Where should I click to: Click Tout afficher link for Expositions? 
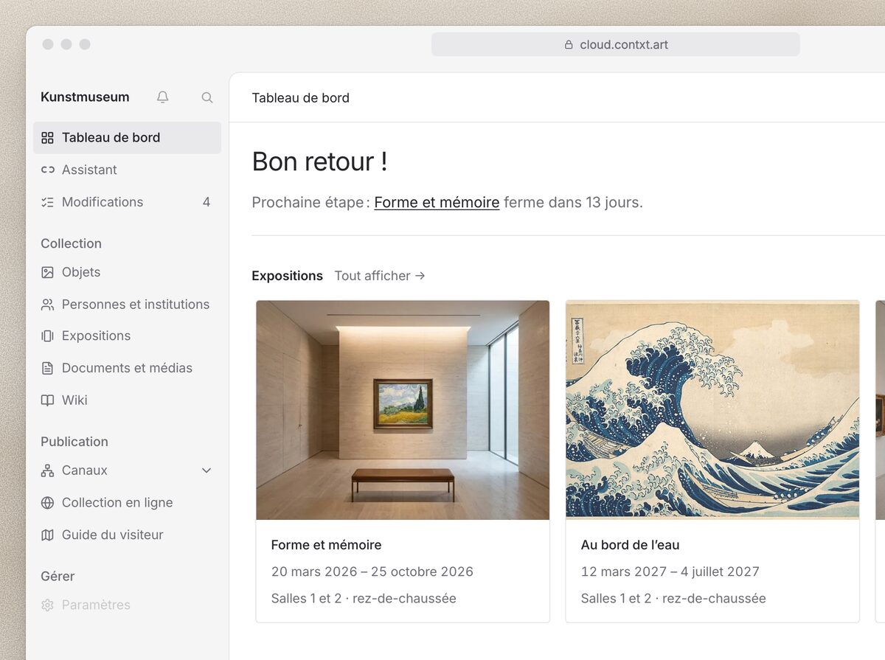[x=380, y=276]
